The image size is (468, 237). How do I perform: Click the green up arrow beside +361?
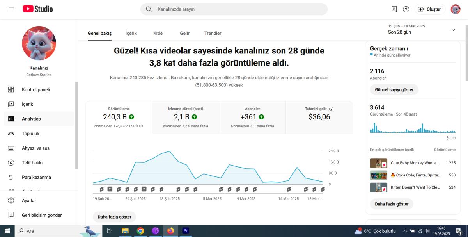[261, 117]
